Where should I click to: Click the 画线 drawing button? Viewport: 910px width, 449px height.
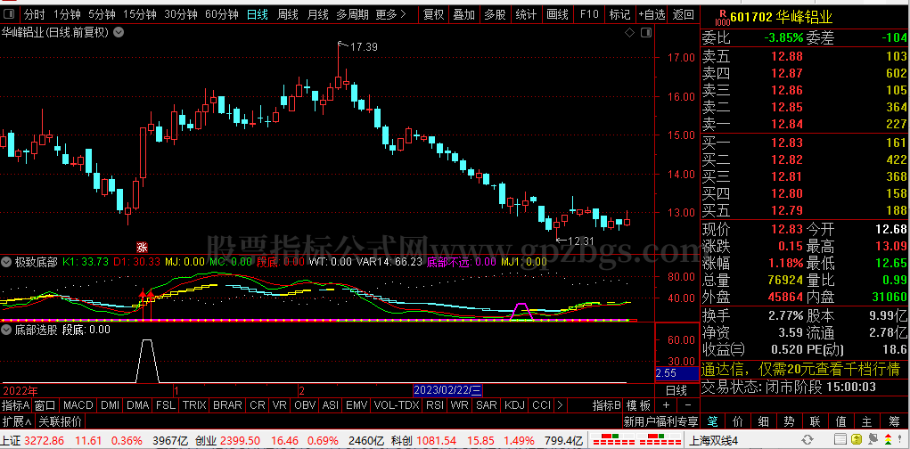(x=557, y=14)
